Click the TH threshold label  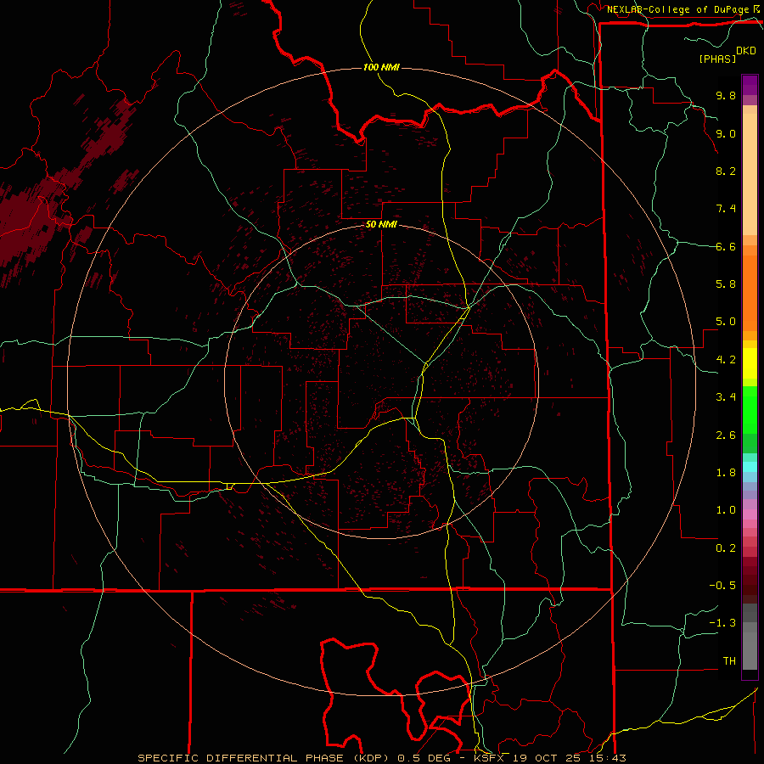click(729, 661)
